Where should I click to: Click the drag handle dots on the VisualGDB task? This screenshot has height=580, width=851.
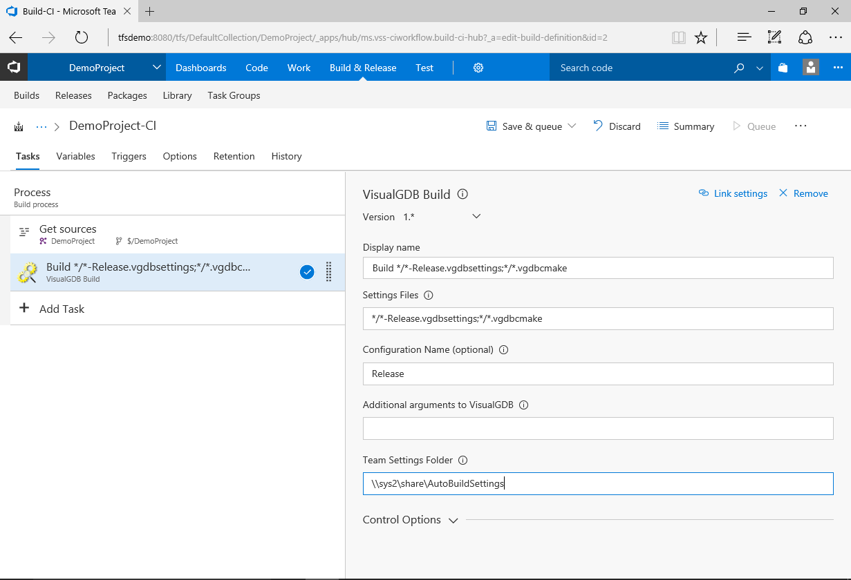tap(328, 271)
